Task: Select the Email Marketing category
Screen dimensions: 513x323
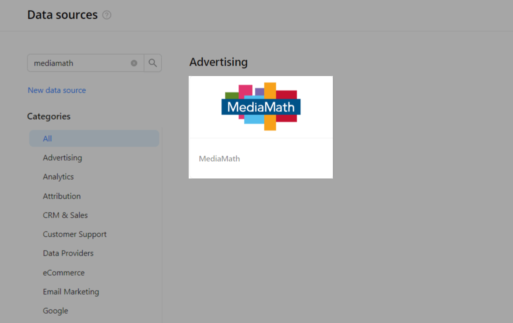Action: (x=71, y=291)
